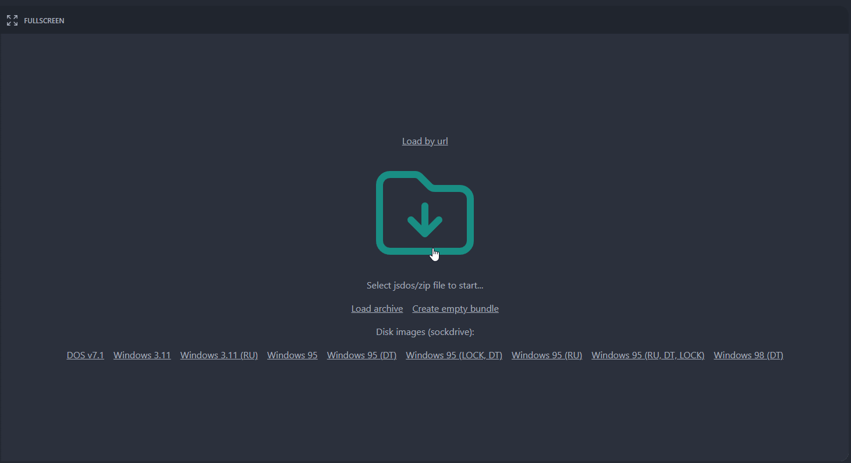This screenshot has height=463, width=851.
Task: Select the Create empty bundle link
Action: [x=455, y=309]
